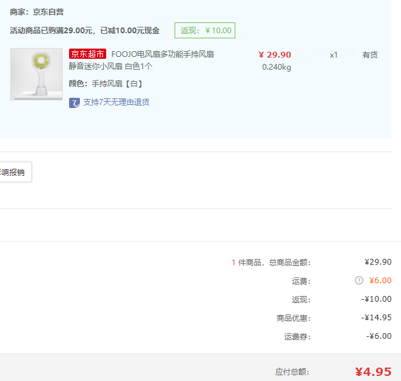Click the ¥4.95 total payable amount
The image size is (401, 381).
point(373,372)
